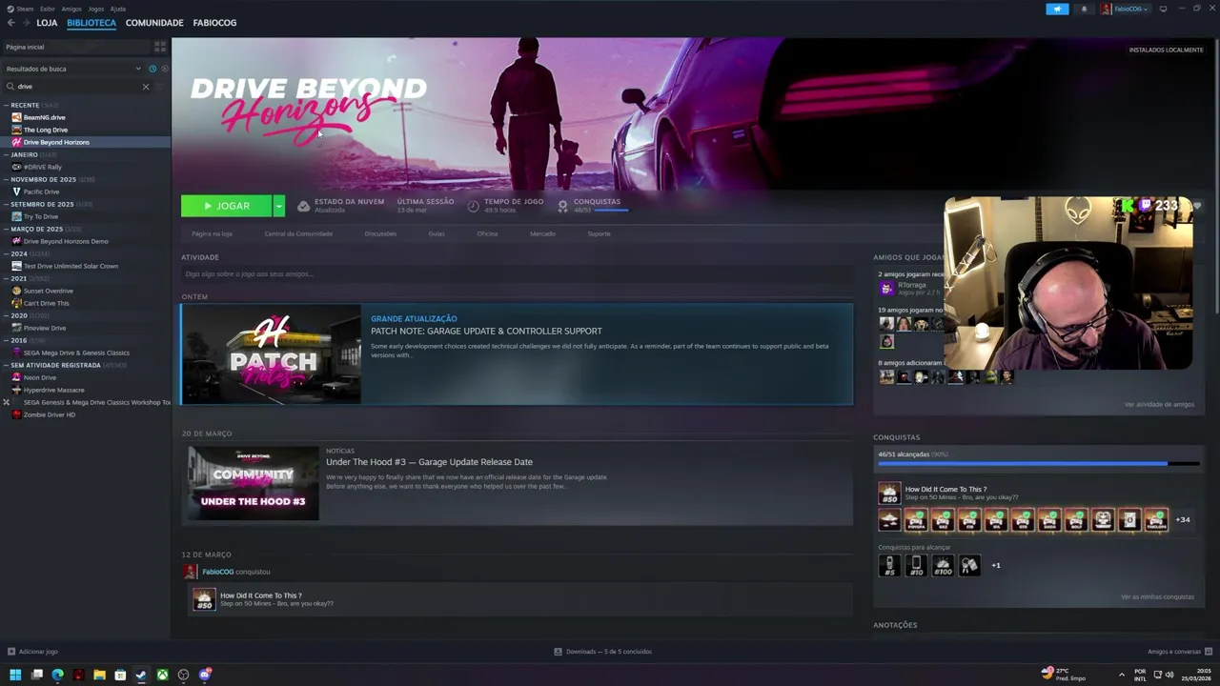1220x686 pixels.
Task: Click the announcements megaphone icon
Action: pyautogui.click(x=1057, y=9)
